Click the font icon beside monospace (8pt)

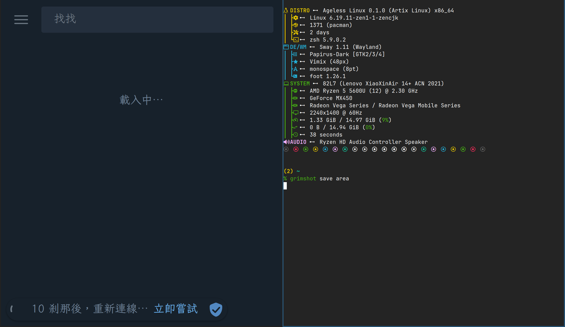coord(295,69)
